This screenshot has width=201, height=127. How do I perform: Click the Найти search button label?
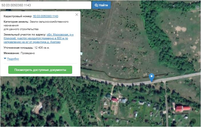tap(103, 5)
